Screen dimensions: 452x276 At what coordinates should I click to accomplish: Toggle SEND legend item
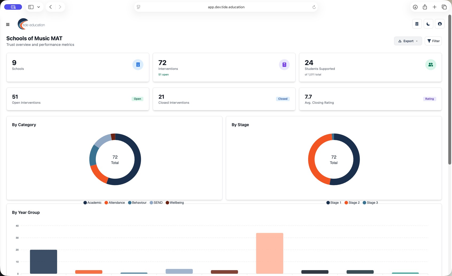pos(156,203)
